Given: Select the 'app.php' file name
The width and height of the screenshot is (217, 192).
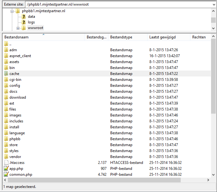Looking at the screenshot, I should click(x=16, y=169).
